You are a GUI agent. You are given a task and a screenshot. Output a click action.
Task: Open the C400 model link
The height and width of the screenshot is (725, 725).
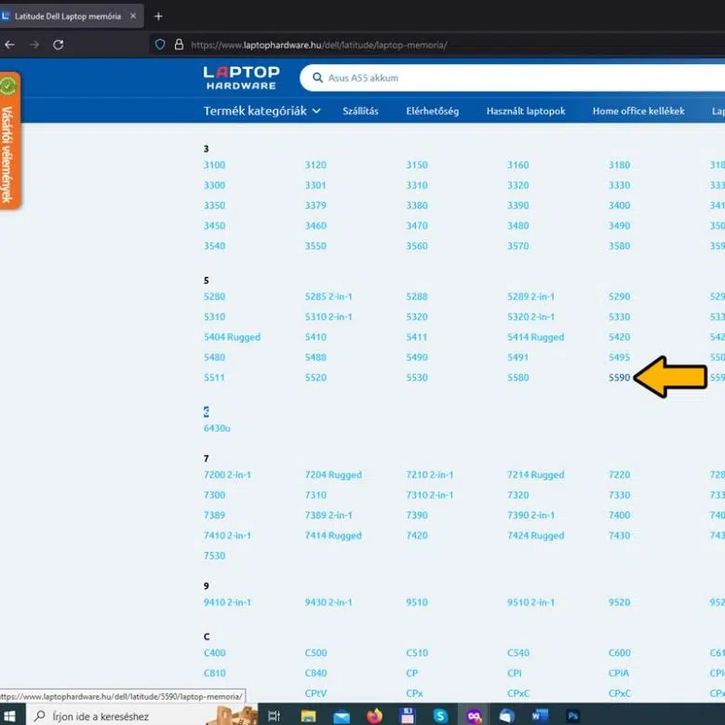(215, 652)
